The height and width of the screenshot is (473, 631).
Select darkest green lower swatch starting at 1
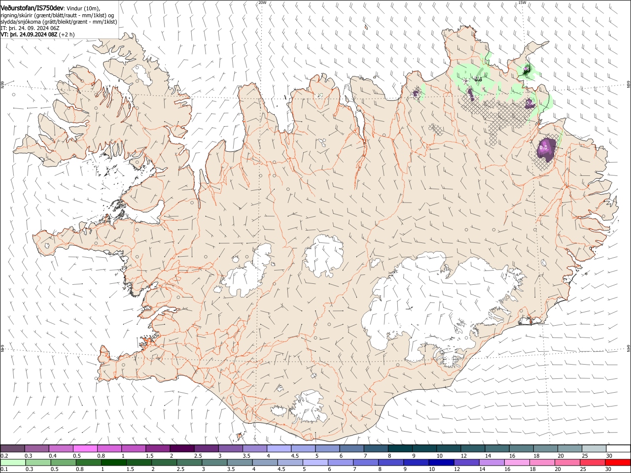113,462
